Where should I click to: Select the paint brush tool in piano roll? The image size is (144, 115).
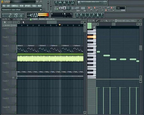tap(99, 21)
